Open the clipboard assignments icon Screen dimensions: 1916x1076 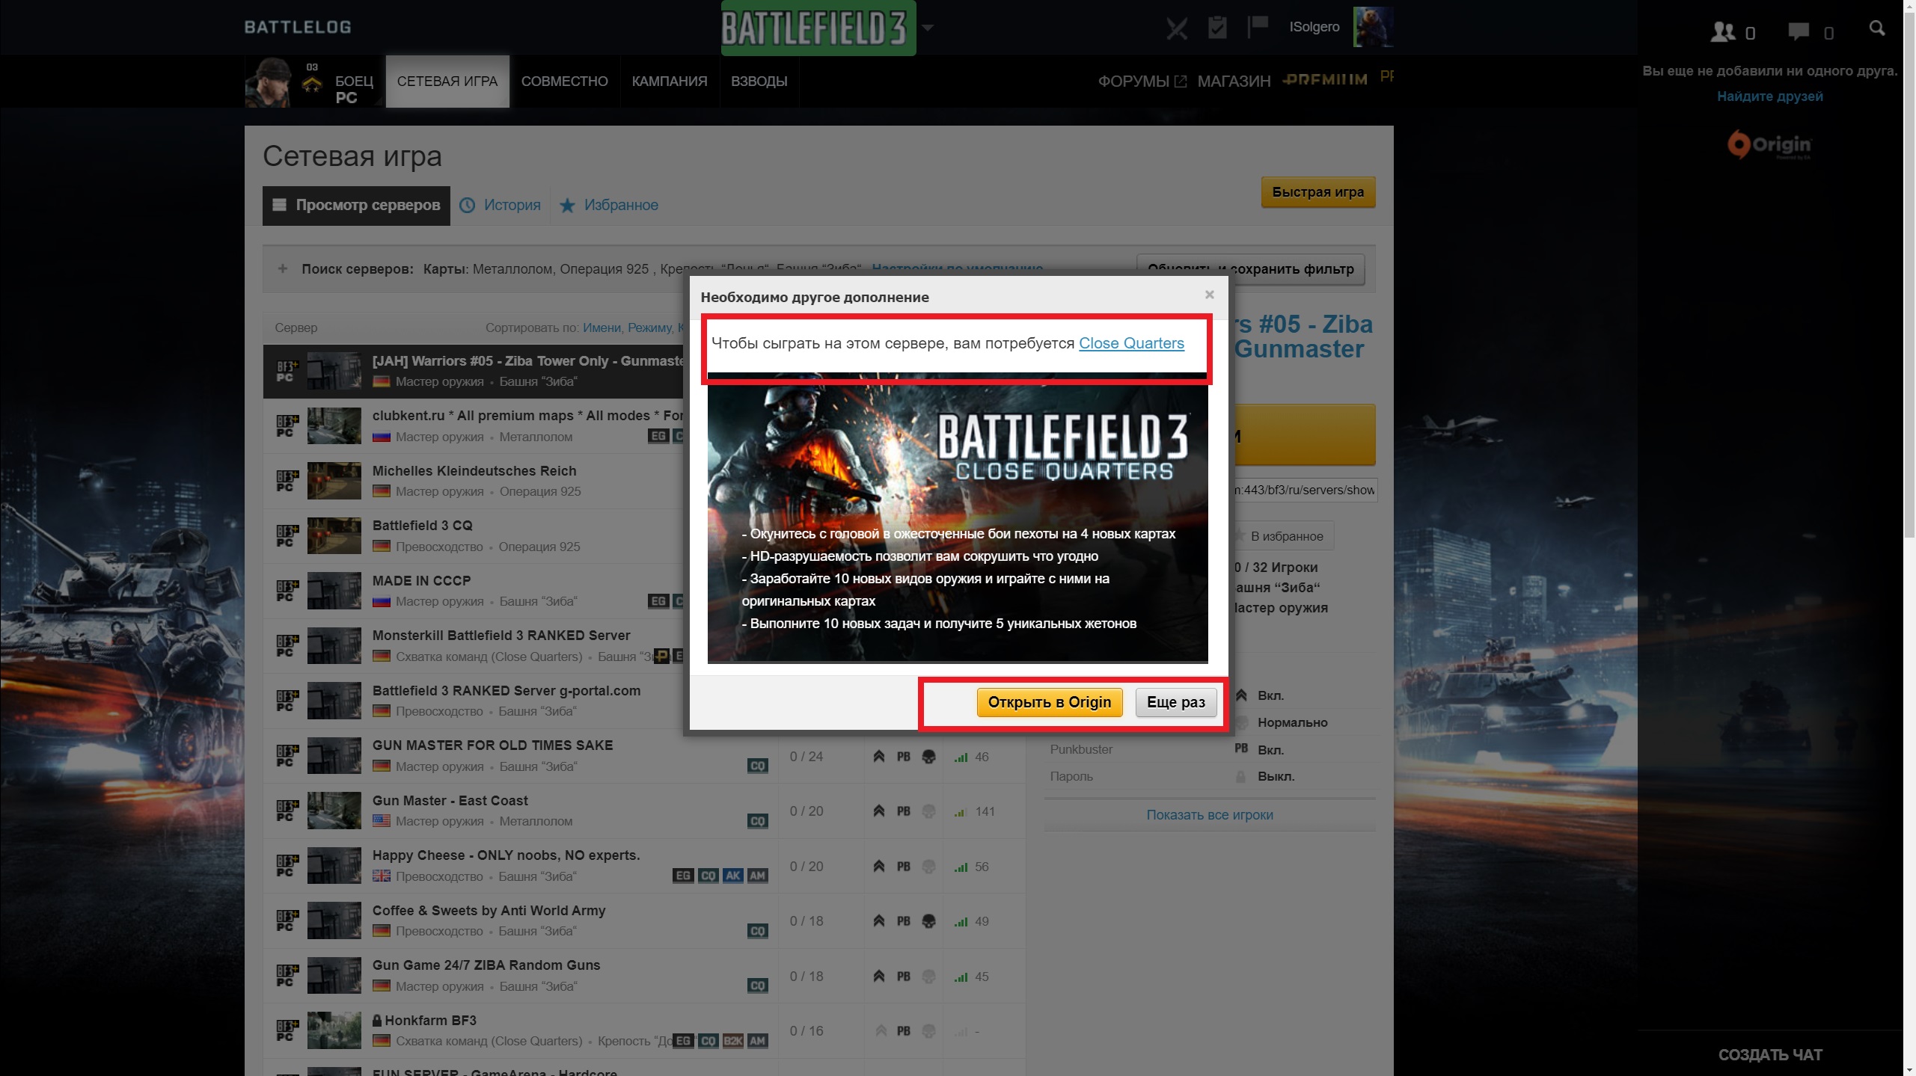[1217, 28]
